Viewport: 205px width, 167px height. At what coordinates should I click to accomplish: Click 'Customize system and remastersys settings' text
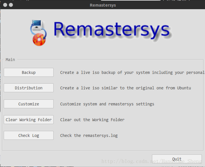[x=107, y=104]
